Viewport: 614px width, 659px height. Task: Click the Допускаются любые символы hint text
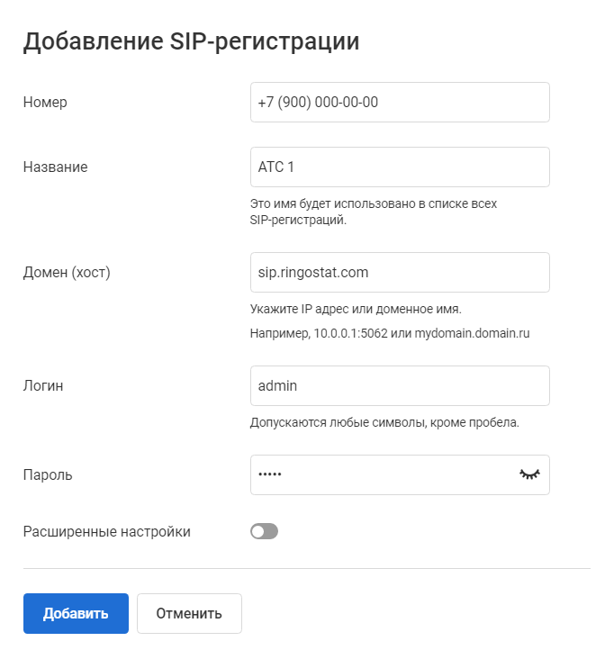point(384,421)
